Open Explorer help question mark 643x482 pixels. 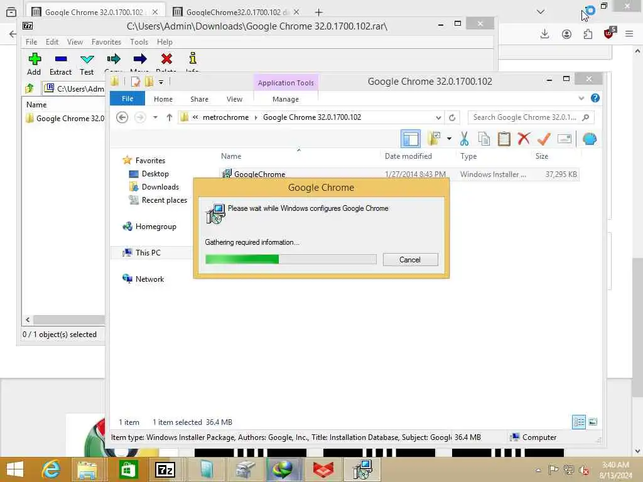(x=595, y=99)
